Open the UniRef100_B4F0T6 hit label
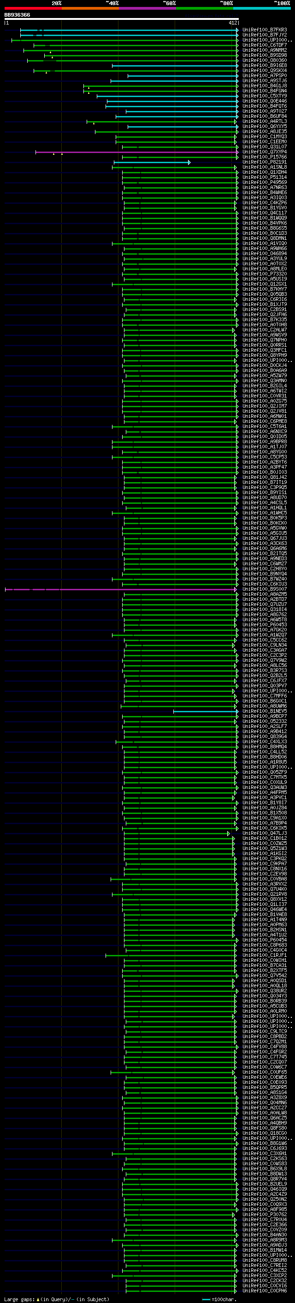The height and width of the screenshot is (1303, 295). [x=265, y=106]
